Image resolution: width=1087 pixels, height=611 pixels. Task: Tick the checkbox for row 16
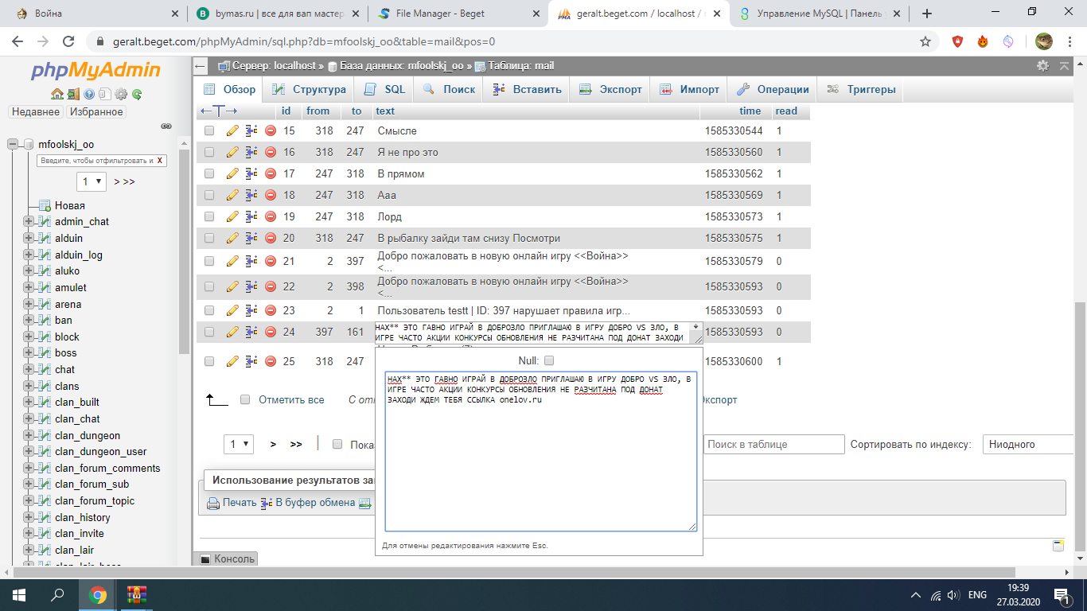[209, 152]
